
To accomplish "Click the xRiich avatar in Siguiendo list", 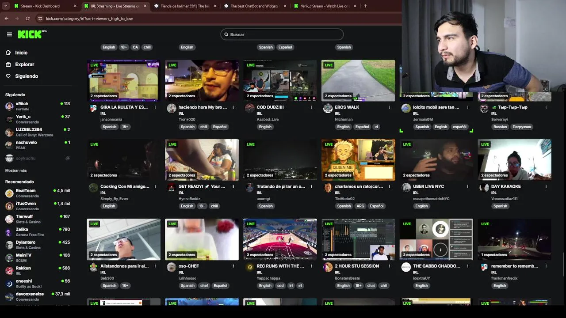I will click(9, 106).
